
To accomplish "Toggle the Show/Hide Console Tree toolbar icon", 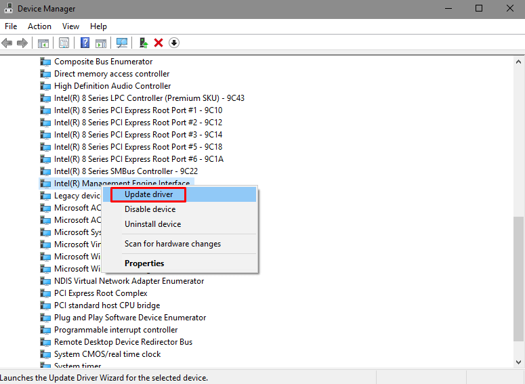I will 43,43.
